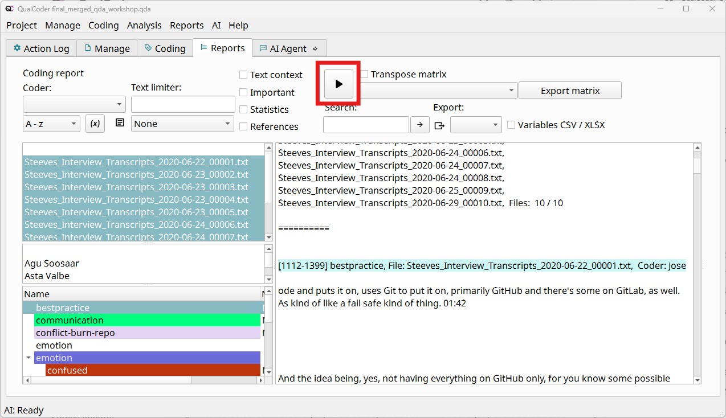Screen dimensions: 726x418
Task: Enable the Text context checkbox
Action: pyautogui.click(x=243, y=75)
